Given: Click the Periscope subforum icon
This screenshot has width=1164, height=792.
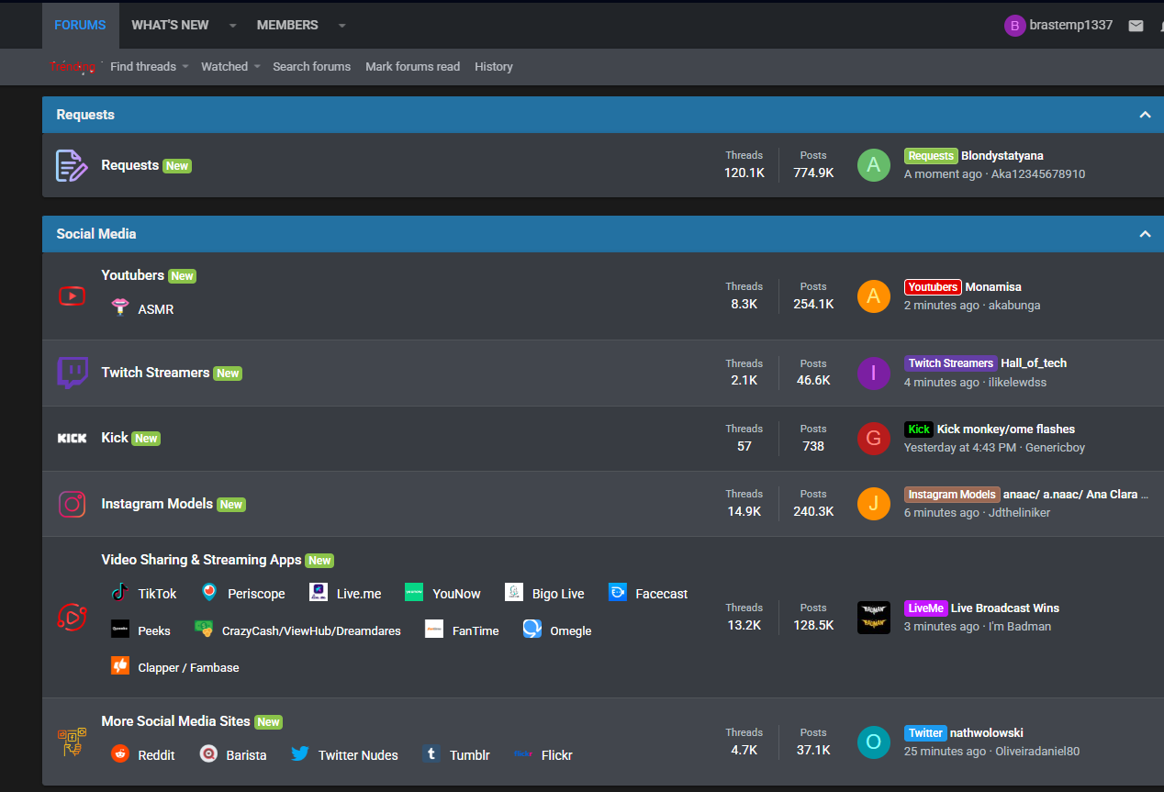Looking at the screenshot, I should pyautogui.click(x=209, y=593).
